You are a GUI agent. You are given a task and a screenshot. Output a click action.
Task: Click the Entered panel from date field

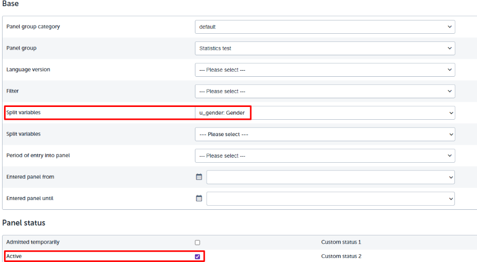(331, 177)
